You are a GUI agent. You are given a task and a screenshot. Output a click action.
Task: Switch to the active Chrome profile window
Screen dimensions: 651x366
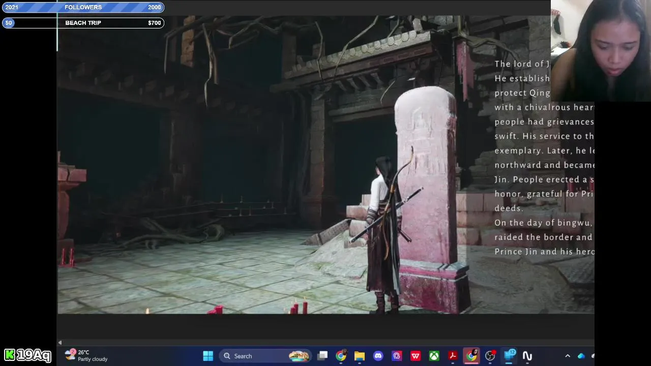point(471,356)
